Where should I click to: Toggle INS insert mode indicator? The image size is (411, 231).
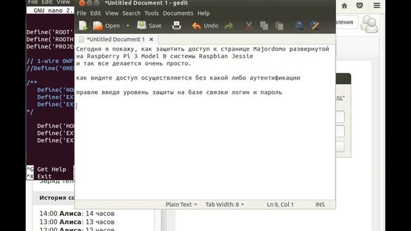[320, 205]
